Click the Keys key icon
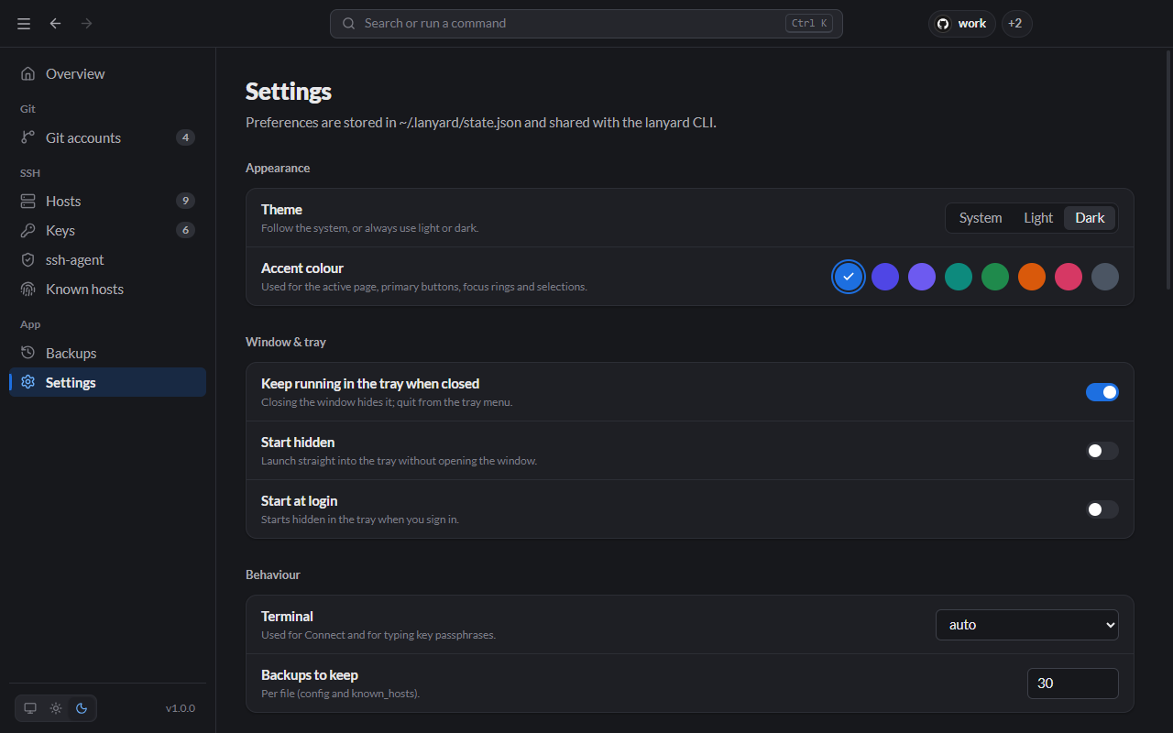Screen dimensions: 1173x733 tap(28, 231)
